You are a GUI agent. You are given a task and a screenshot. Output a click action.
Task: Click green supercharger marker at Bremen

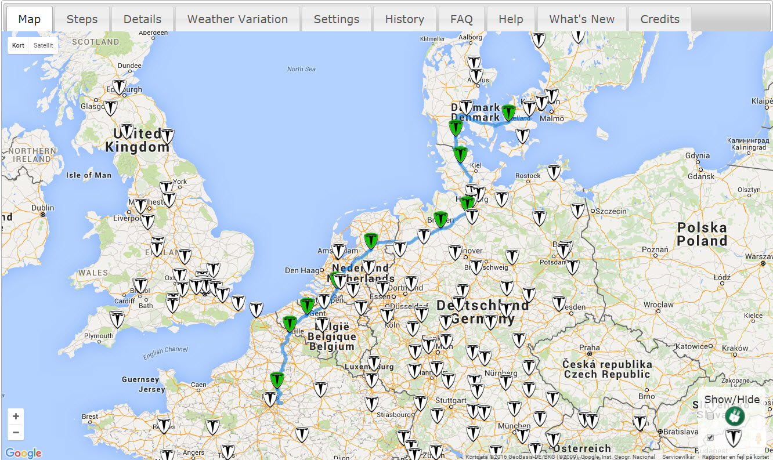point(441,219)
